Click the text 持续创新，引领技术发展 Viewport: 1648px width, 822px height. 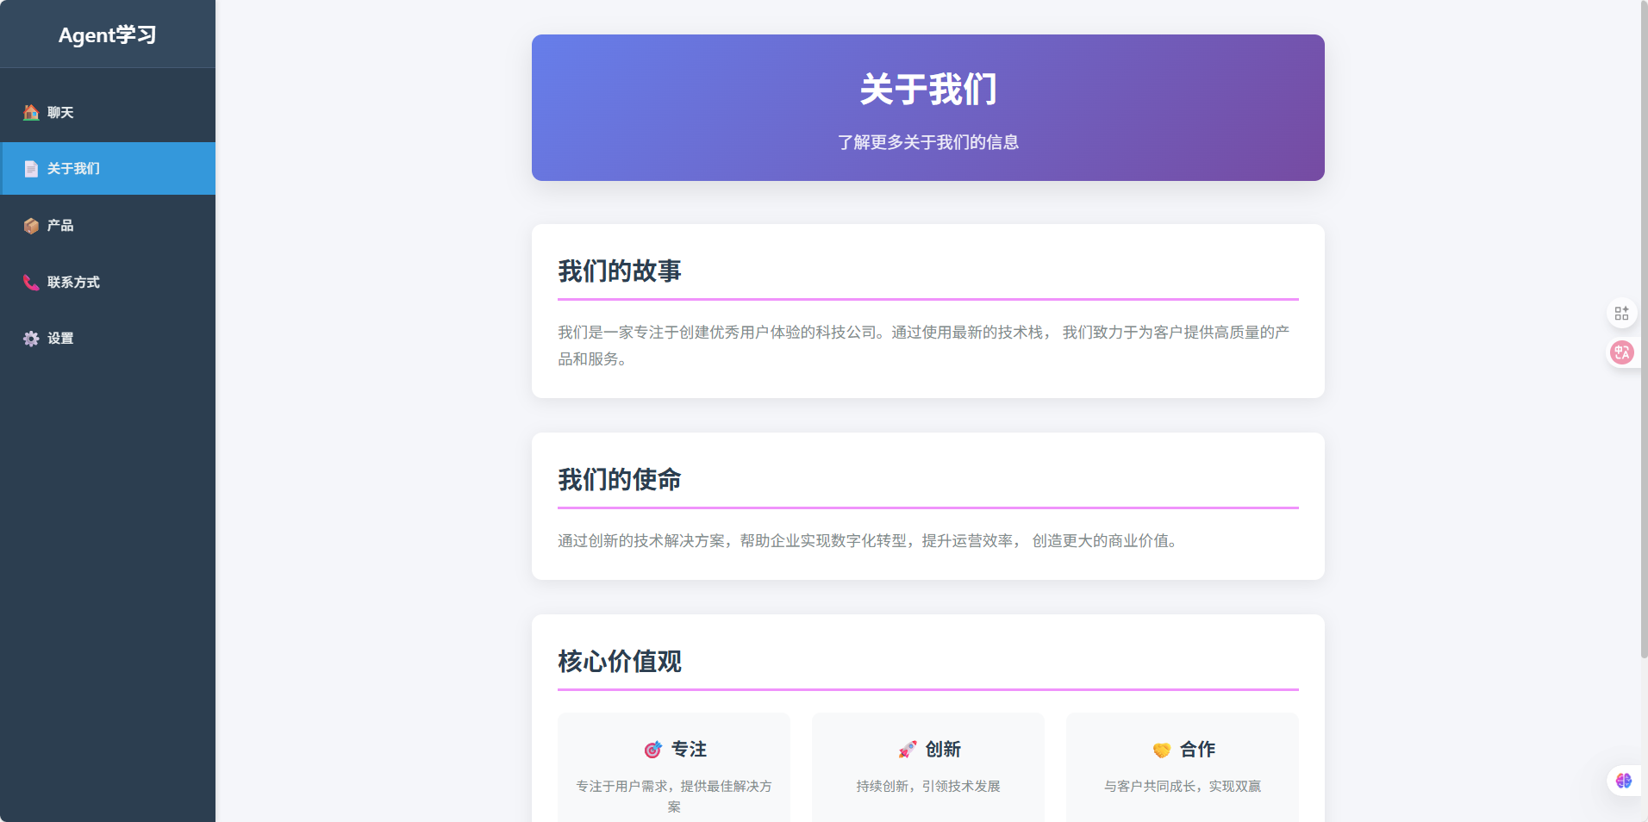(x=928, y=787)
